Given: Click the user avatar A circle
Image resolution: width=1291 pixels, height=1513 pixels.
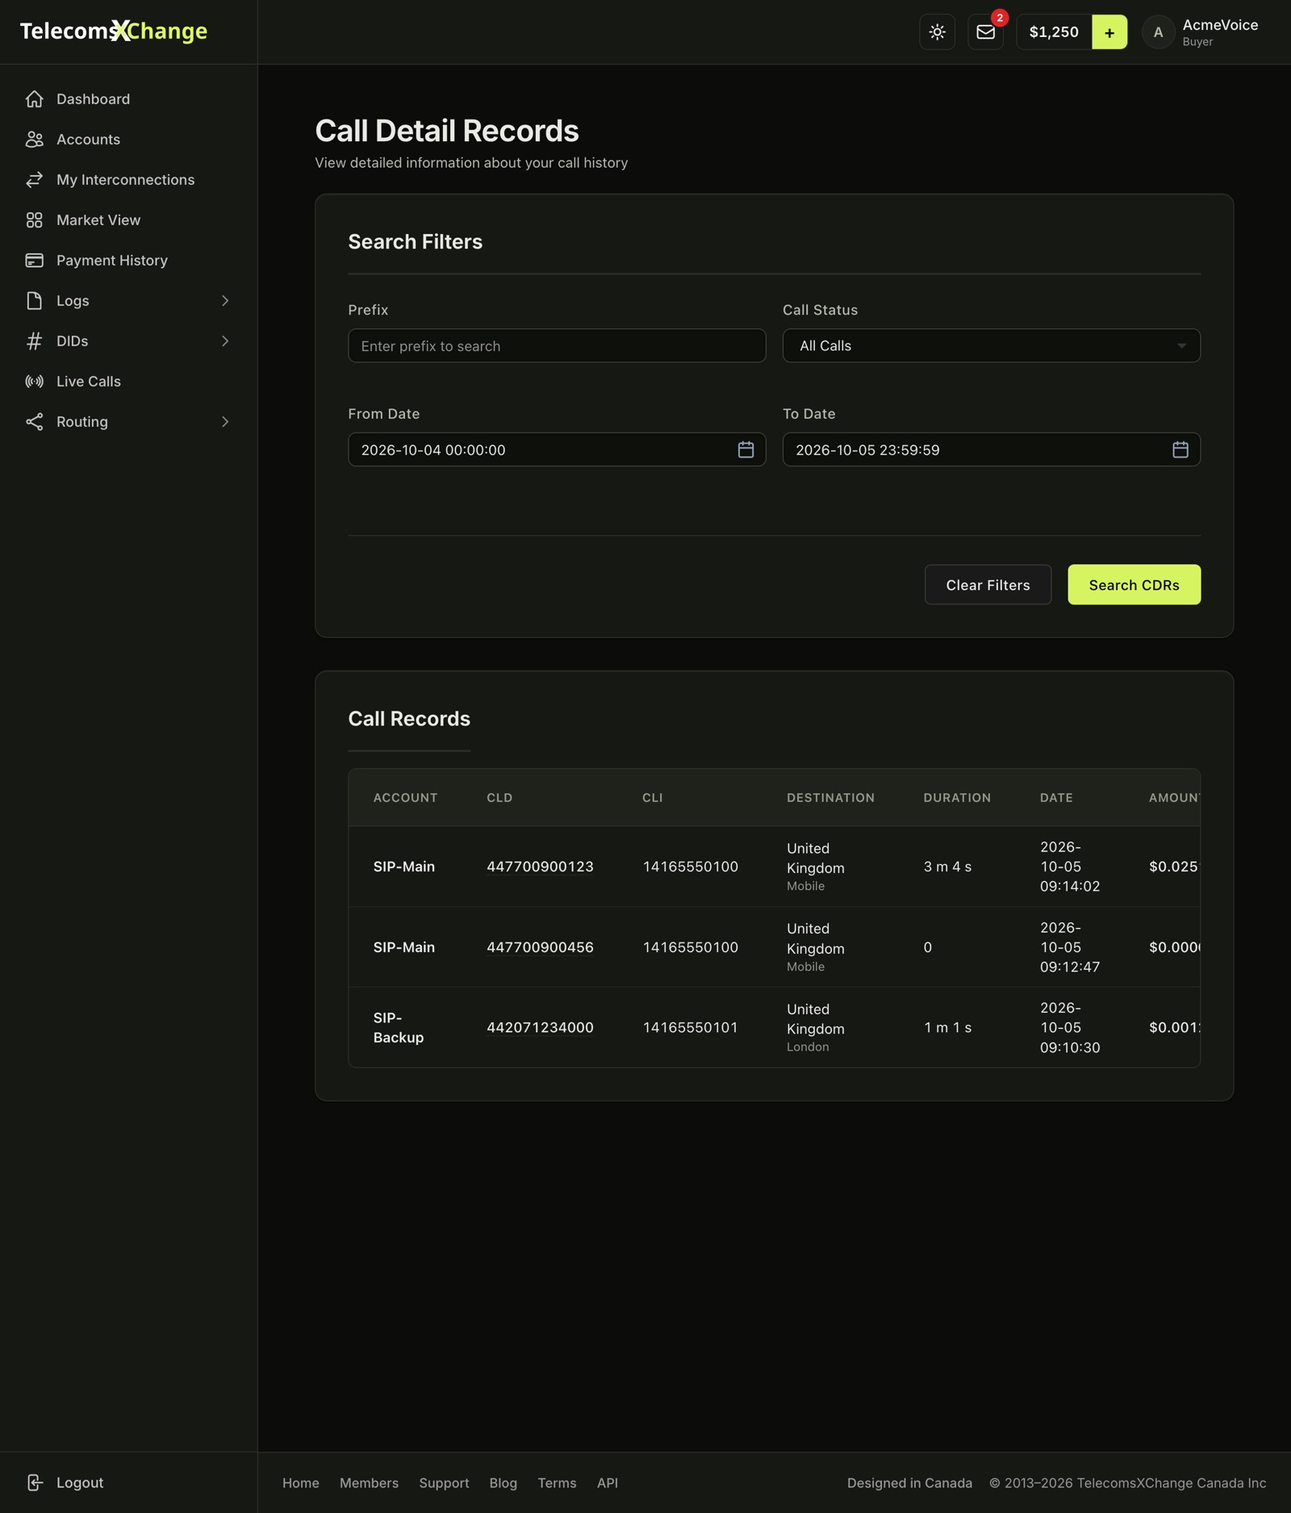Looking at the screenshot, I should 1158,32.
